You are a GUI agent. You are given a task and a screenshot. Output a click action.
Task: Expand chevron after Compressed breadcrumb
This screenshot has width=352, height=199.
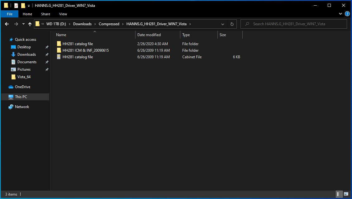pyautogui.click(x=123, y=24)
